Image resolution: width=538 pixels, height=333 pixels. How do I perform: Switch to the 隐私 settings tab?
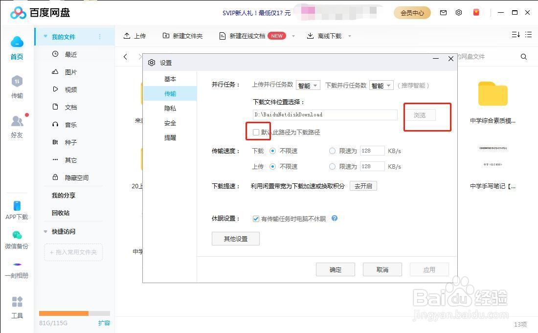(170, 108)
